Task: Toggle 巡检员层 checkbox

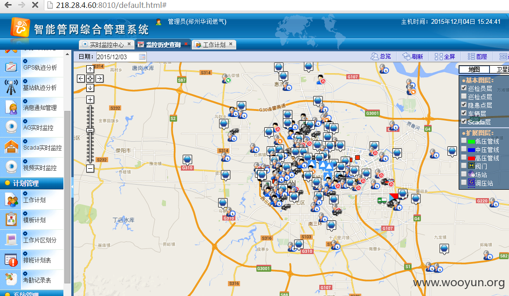Action: [x=464, y=88]
